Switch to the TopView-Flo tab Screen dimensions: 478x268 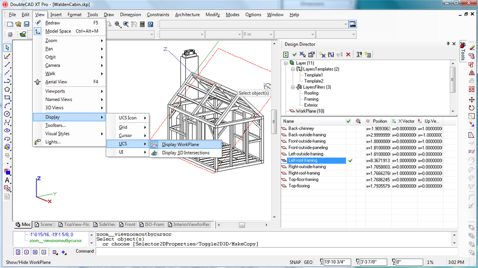point(74,224)
